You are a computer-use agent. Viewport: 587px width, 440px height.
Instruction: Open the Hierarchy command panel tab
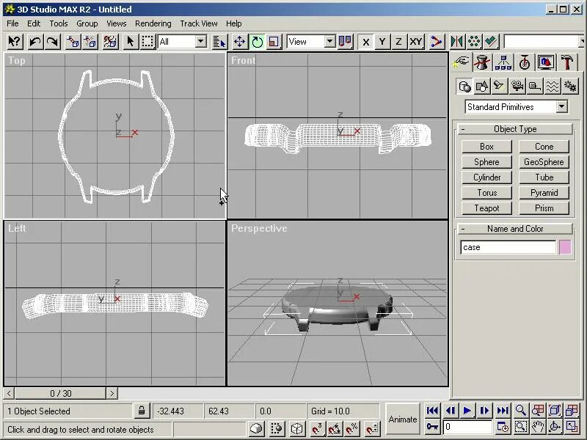pos(503,62)
